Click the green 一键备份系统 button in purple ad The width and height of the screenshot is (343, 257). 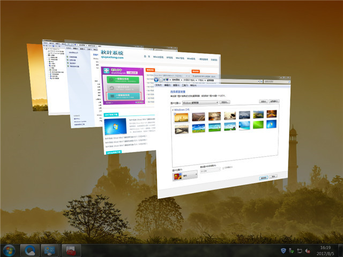tap(123, 80)
